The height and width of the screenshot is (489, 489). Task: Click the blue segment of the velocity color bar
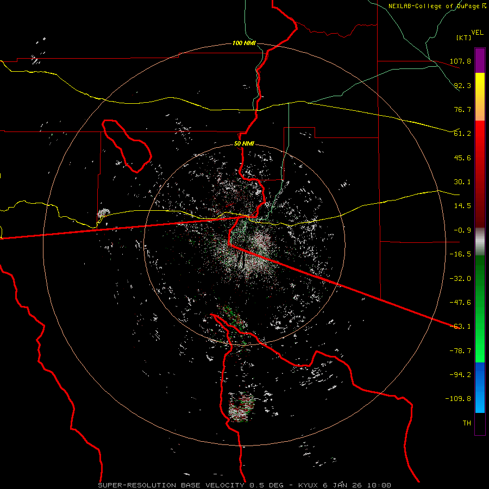480,387
